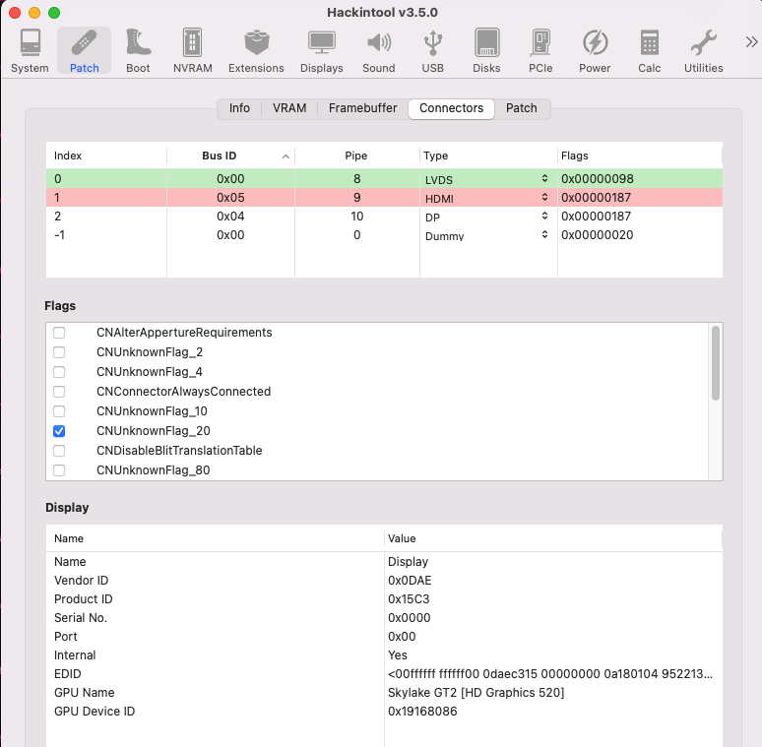Click the Index column header

tap(106, 156)
